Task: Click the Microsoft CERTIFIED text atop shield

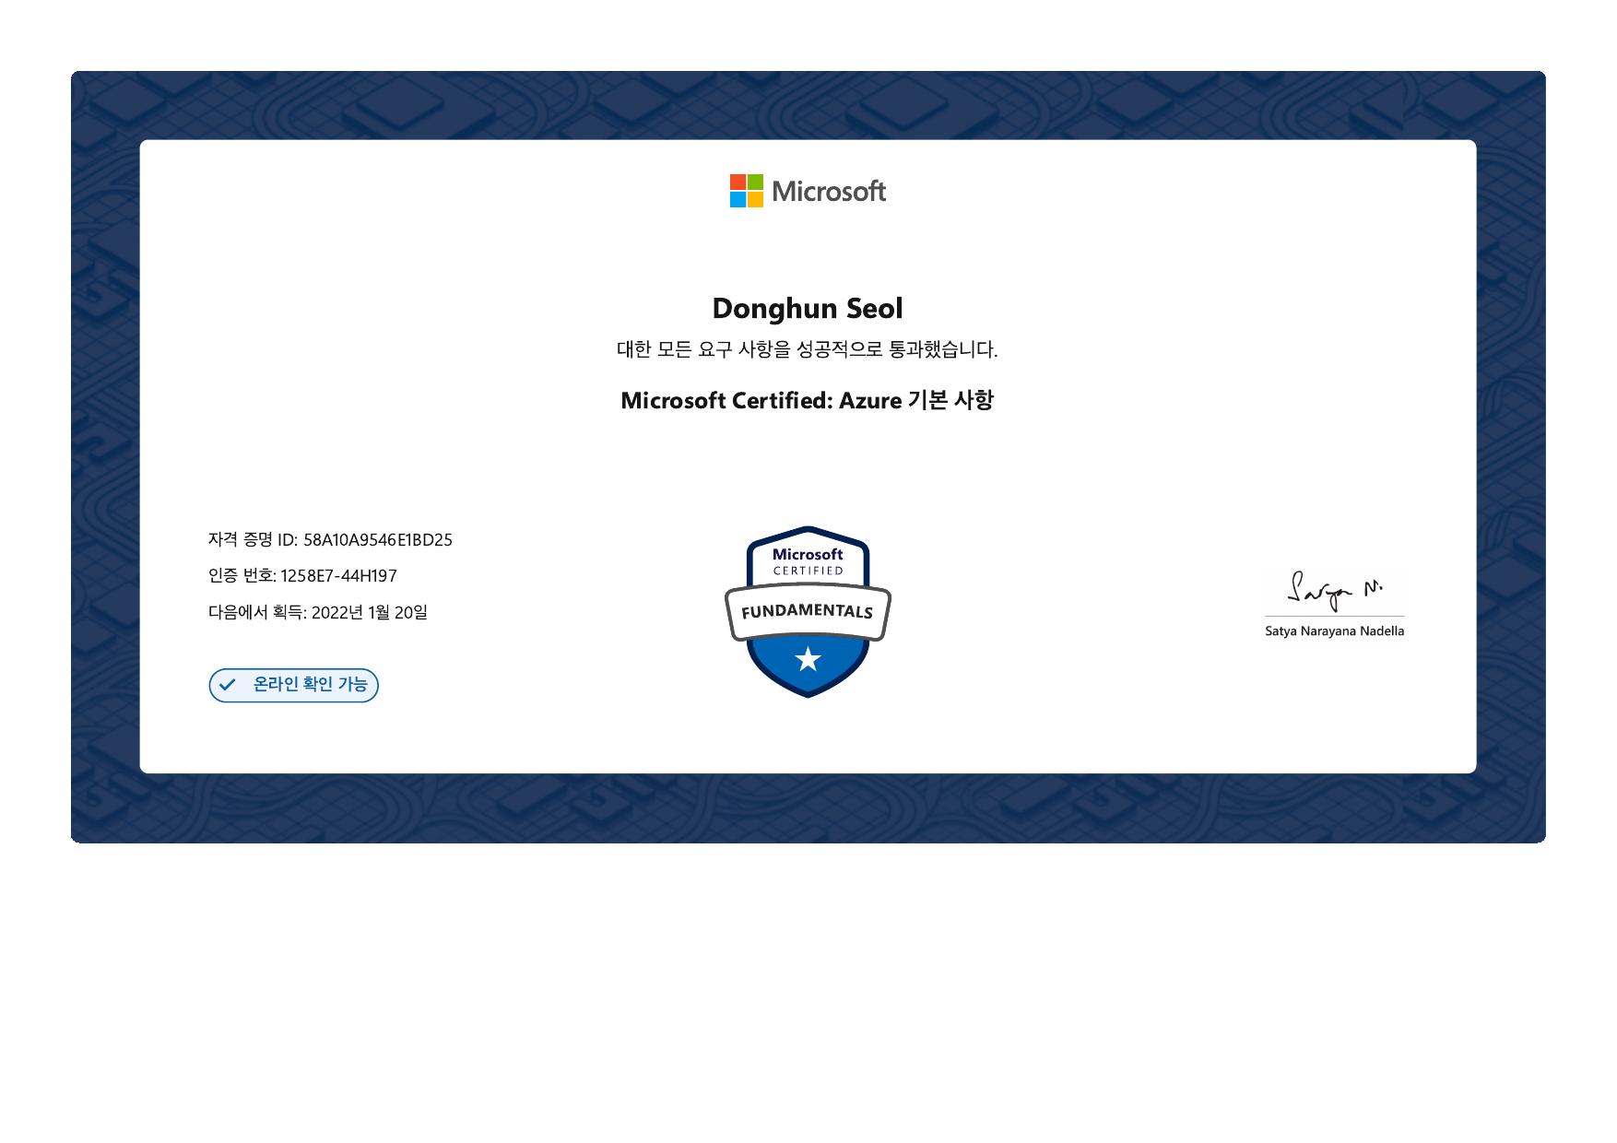Action: click(x=808, y=561)
